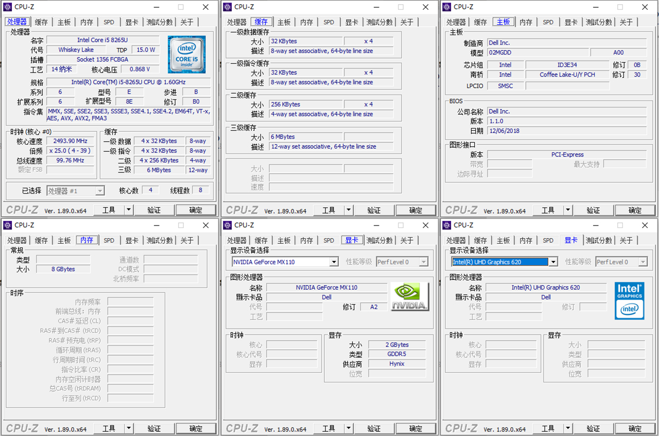This screenshot has width=659, height=436.
Task: Expand the NVIDIA GeForce MX110 device selector
Action: coord(334,262)
